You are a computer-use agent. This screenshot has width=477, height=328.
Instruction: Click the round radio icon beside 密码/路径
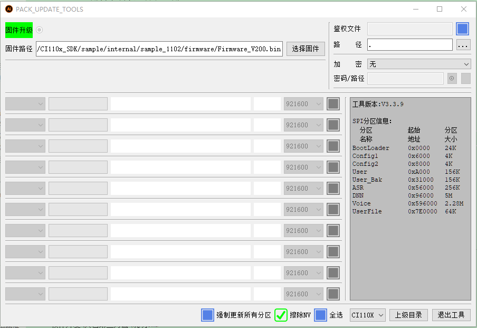point(452,78)
